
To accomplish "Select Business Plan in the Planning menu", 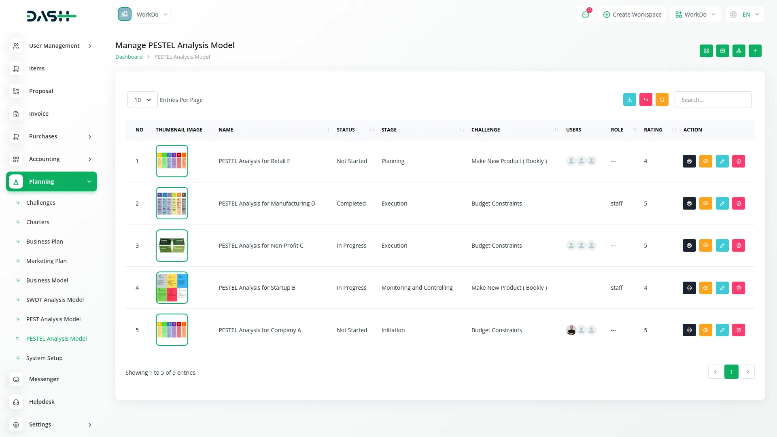I will (45, 242).
